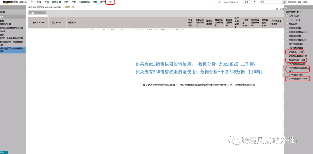Close the feedback tab at bottom-left
The width and height of the screenshot is (313, 154).
click(x=6, y=152)
